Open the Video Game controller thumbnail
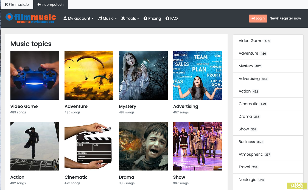This screenshot has height=190, width=308. click(35, 75)
